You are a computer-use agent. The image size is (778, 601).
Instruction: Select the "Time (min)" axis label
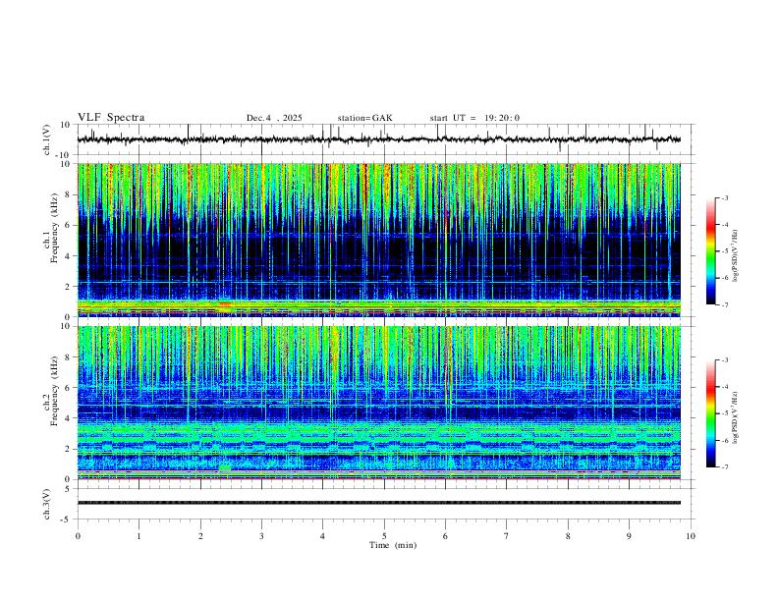coord(393,545)
